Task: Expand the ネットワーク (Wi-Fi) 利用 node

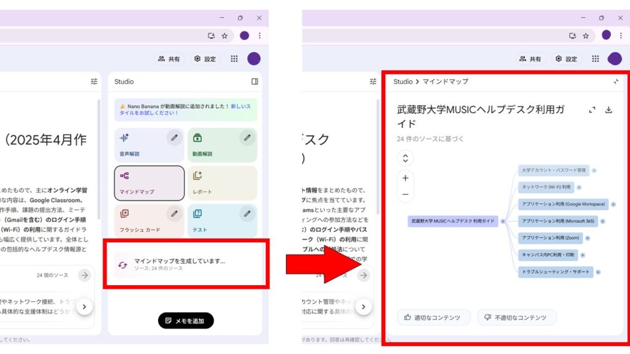Action: (x=579, y=187)
